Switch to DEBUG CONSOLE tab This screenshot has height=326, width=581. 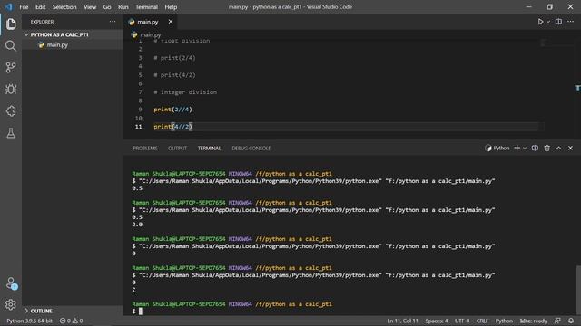pyautogui.click(x=251, y=149)
